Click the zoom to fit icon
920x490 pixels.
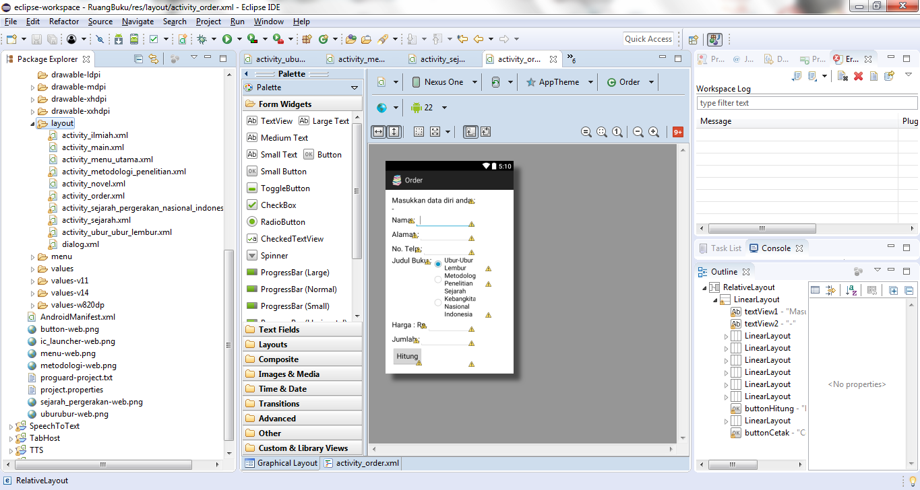pyautogui.click(x=602, y=132)
